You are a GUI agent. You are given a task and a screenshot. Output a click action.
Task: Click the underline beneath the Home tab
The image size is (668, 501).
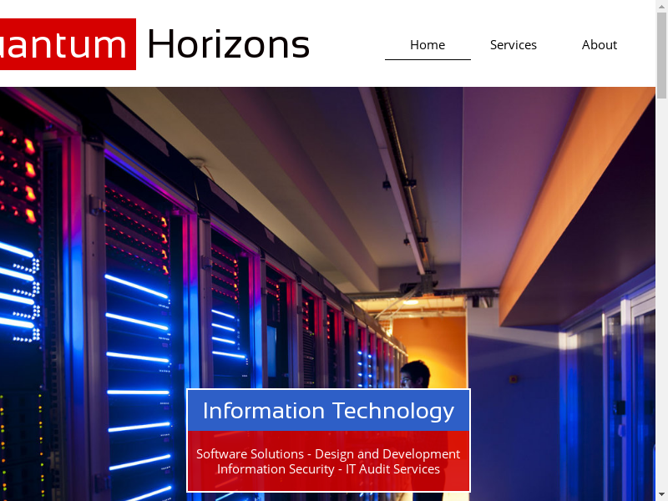click(x=428, y=60)
